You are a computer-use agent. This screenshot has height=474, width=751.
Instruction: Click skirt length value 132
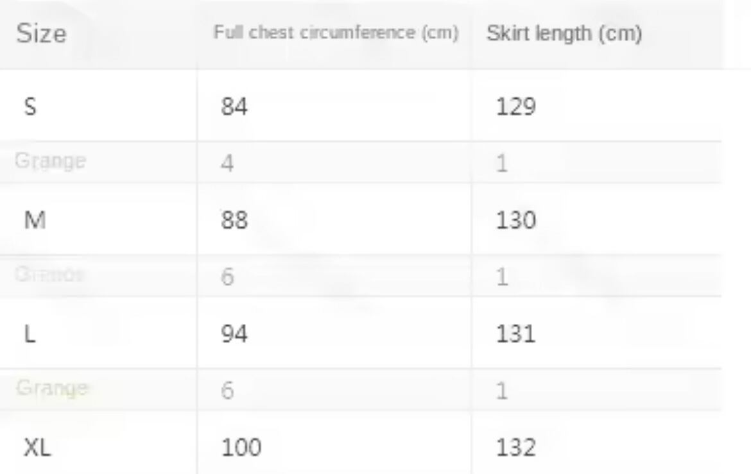pyautogui.click(x=515, y=448)
